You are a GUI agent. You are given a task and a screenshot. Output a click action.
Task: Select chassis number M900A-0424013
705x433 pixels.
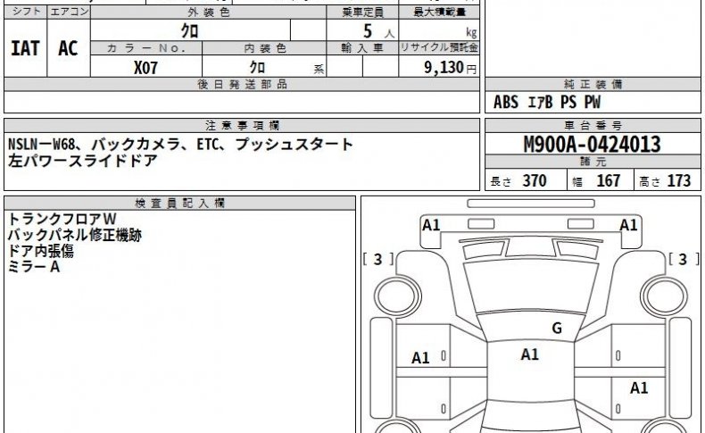593,145
